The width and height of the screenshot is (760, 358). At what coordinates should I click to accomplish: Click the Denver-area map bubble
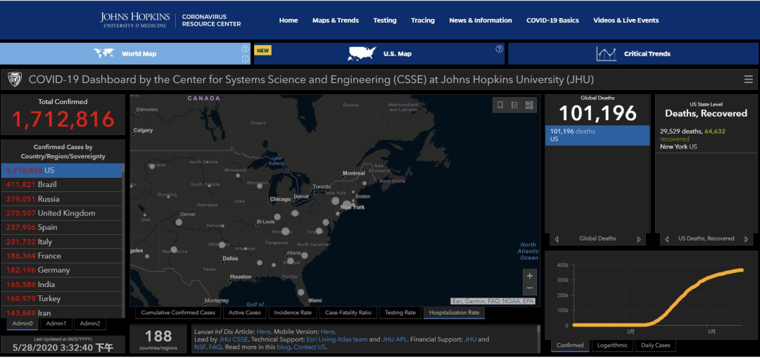coord(179,222)
